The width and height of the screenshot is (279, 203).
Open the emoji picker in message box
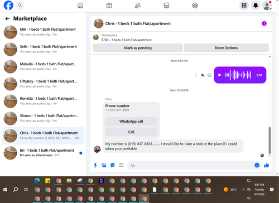click(257, 165)
